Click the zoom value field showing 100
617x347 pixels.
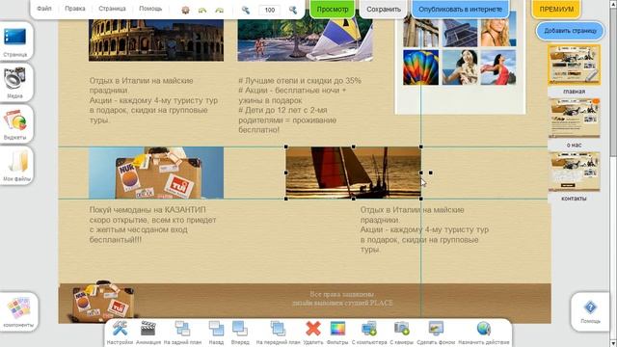(x=270, y=10)
